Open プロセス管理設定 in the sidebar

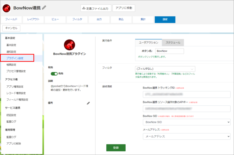pos(16,71)
